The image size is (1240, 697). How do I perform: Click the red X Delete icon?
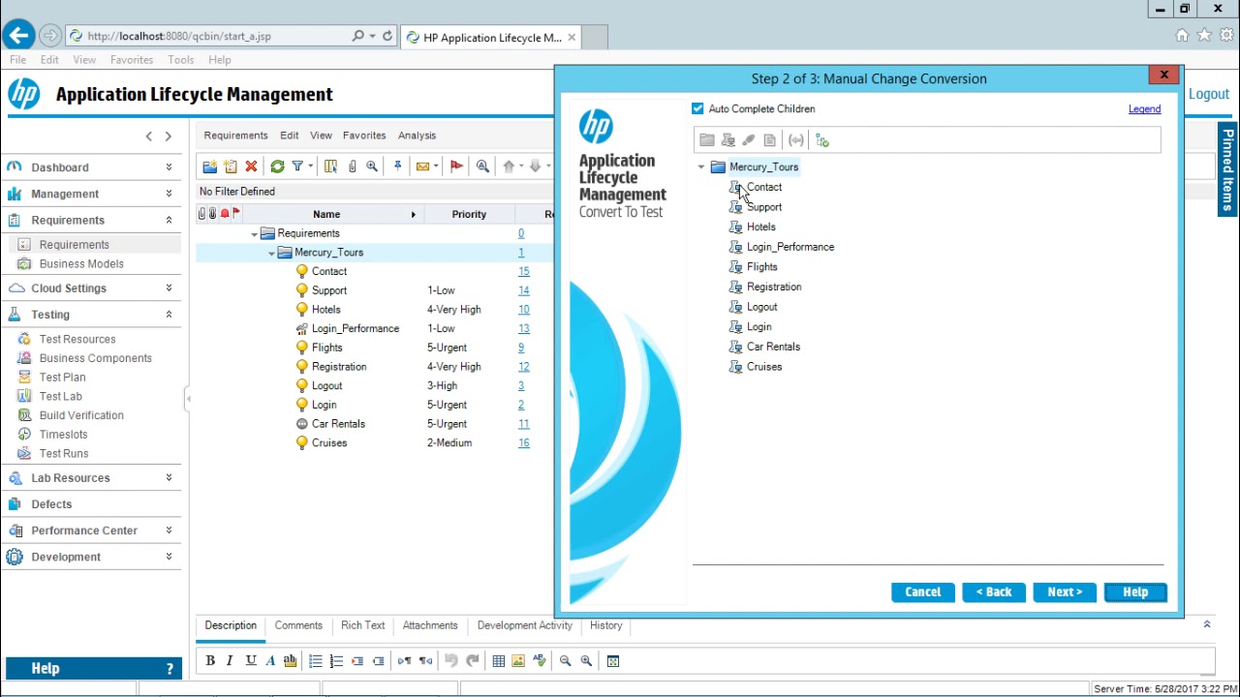pos(251,167)
